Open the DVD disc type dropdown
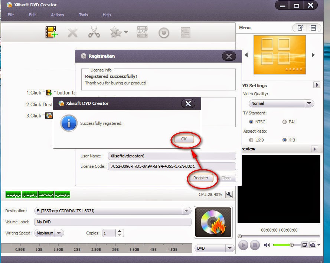The width and height of the screenshot is (330, 263). coord(215,248)
